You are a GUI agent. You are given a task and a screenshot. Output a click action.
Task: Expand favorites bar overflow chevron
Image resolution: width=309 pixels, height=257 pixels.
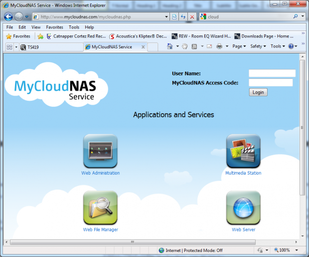(303, 33)
